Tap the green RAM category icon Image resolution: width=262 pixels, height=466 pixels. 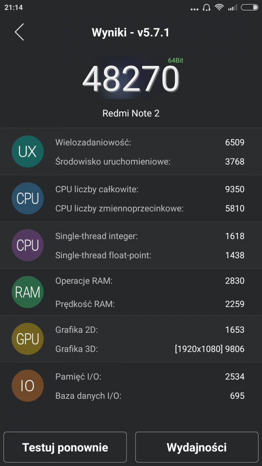point(28,292)
